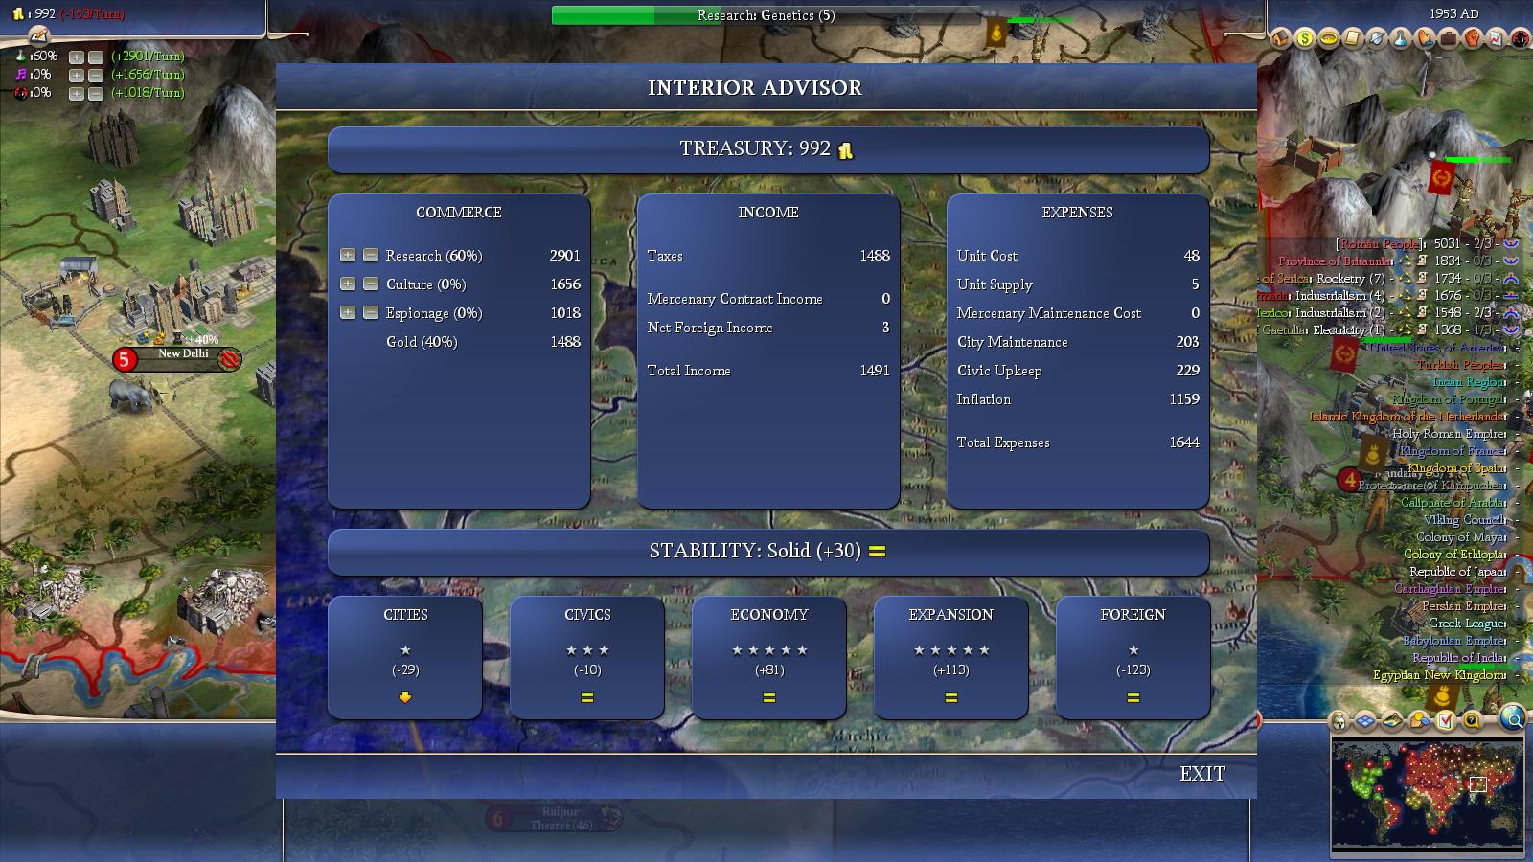Lower espionage percent with HUD minus button

(96, 94)
